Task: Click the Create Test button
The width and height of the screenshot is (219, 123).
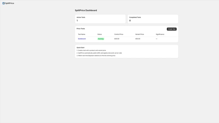Action: [172, 29]
